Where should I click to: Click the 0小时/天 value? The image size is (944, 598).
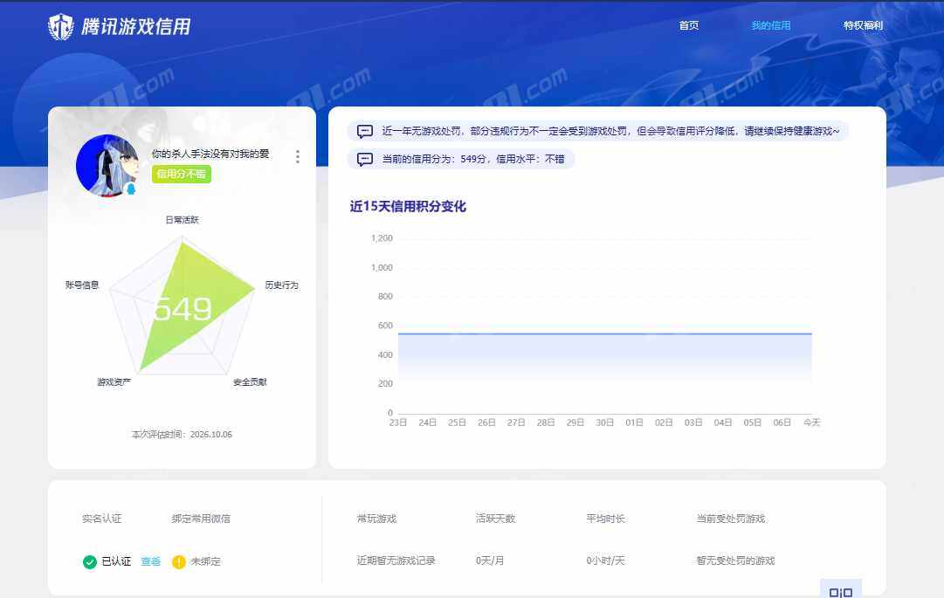click(606, 560)
